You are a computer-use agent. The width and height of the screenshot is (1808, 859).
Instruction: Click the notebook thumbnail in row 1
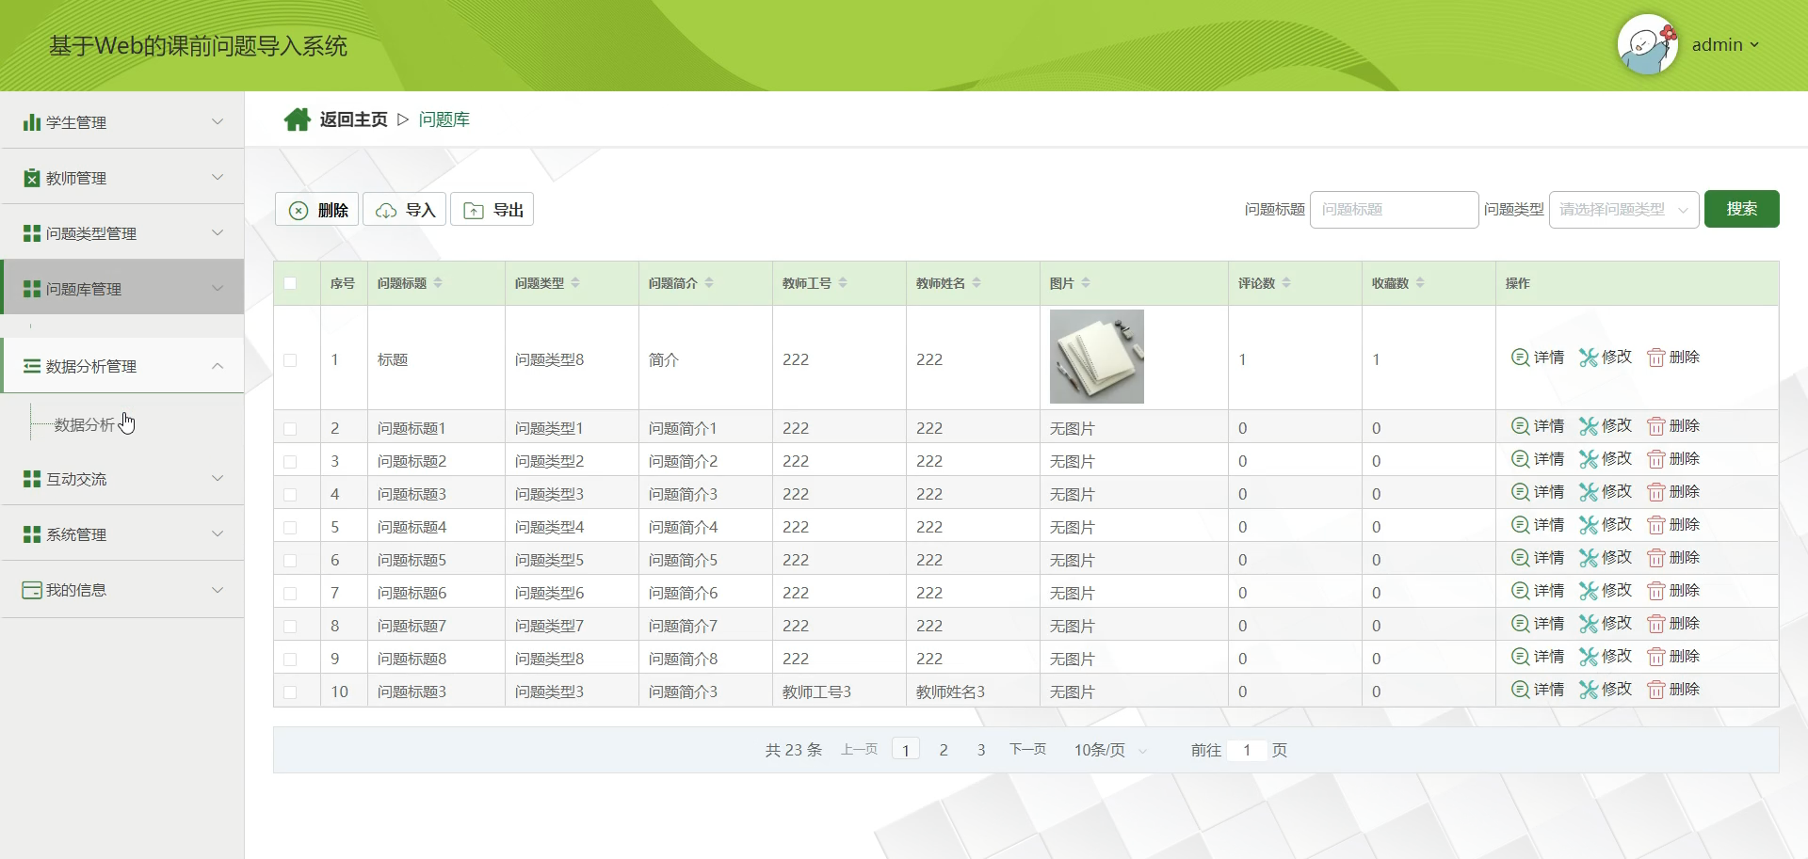[1097, 357]
